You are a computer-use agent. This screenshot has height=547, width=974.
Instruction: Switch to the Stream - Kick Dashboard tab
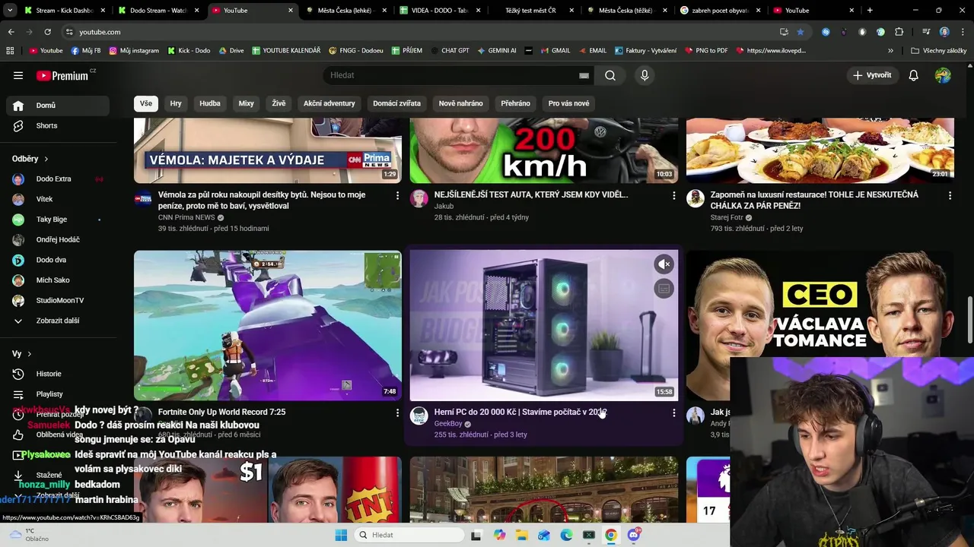[65, 11]
